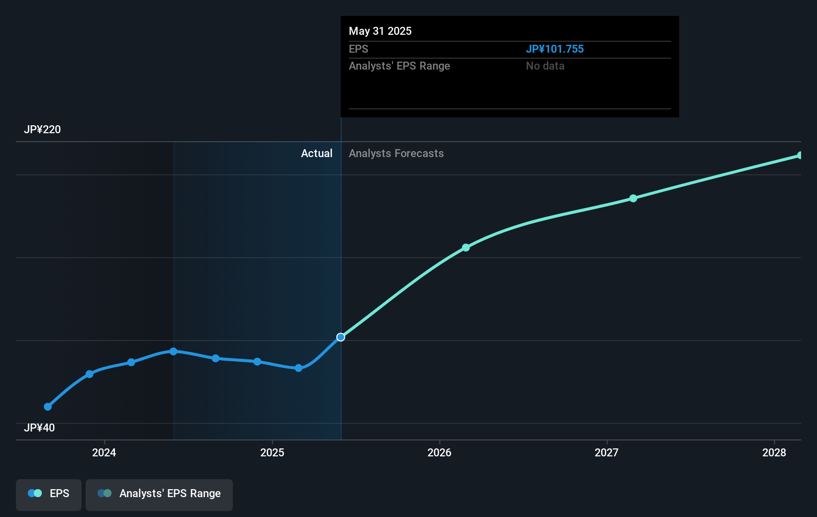Click the Analysts' EPS Range tooltip row label

[400, 66]
